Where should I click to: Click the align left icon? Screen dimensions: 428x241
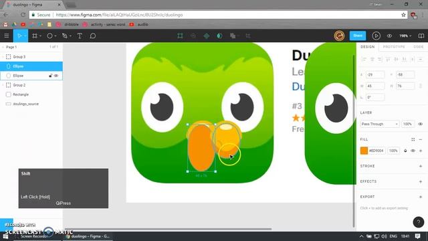pyautogui.click(x=364, y=59)
